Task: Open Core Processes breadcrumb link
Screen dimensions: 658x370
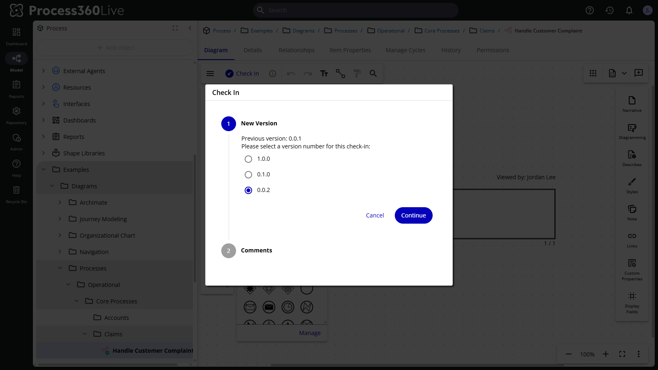Action: 442,31
